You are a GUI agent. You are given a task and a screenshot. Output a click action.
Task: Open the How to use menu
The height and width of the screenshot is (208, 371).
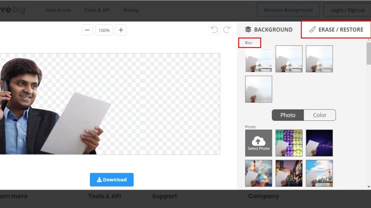point(58,10)
